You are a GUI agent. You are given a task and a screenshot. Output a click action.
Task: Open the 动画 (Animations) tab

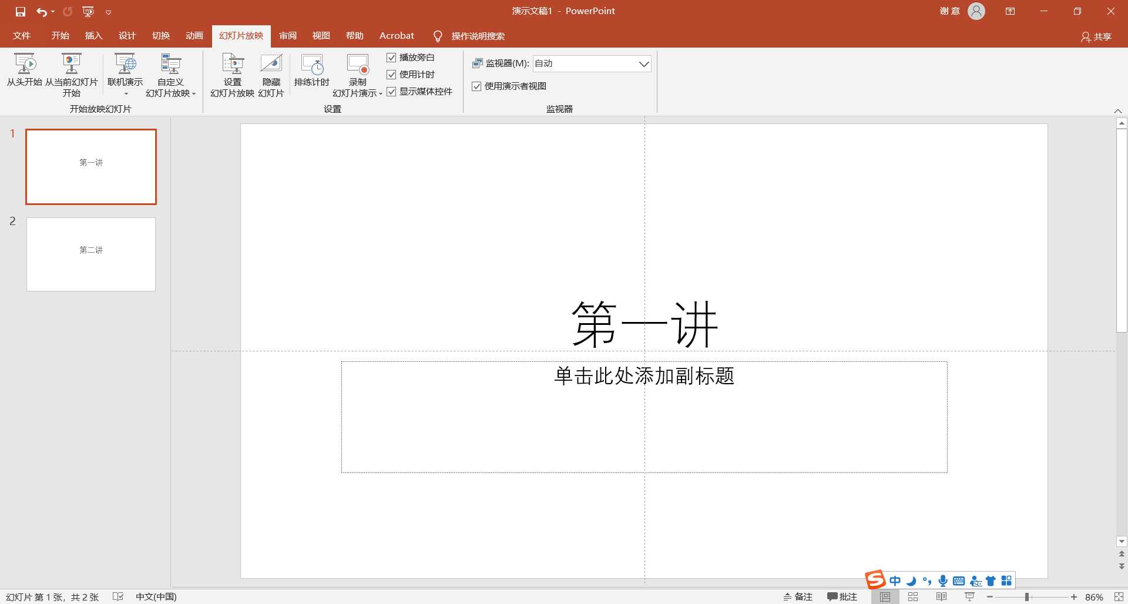tap(194, 36)
